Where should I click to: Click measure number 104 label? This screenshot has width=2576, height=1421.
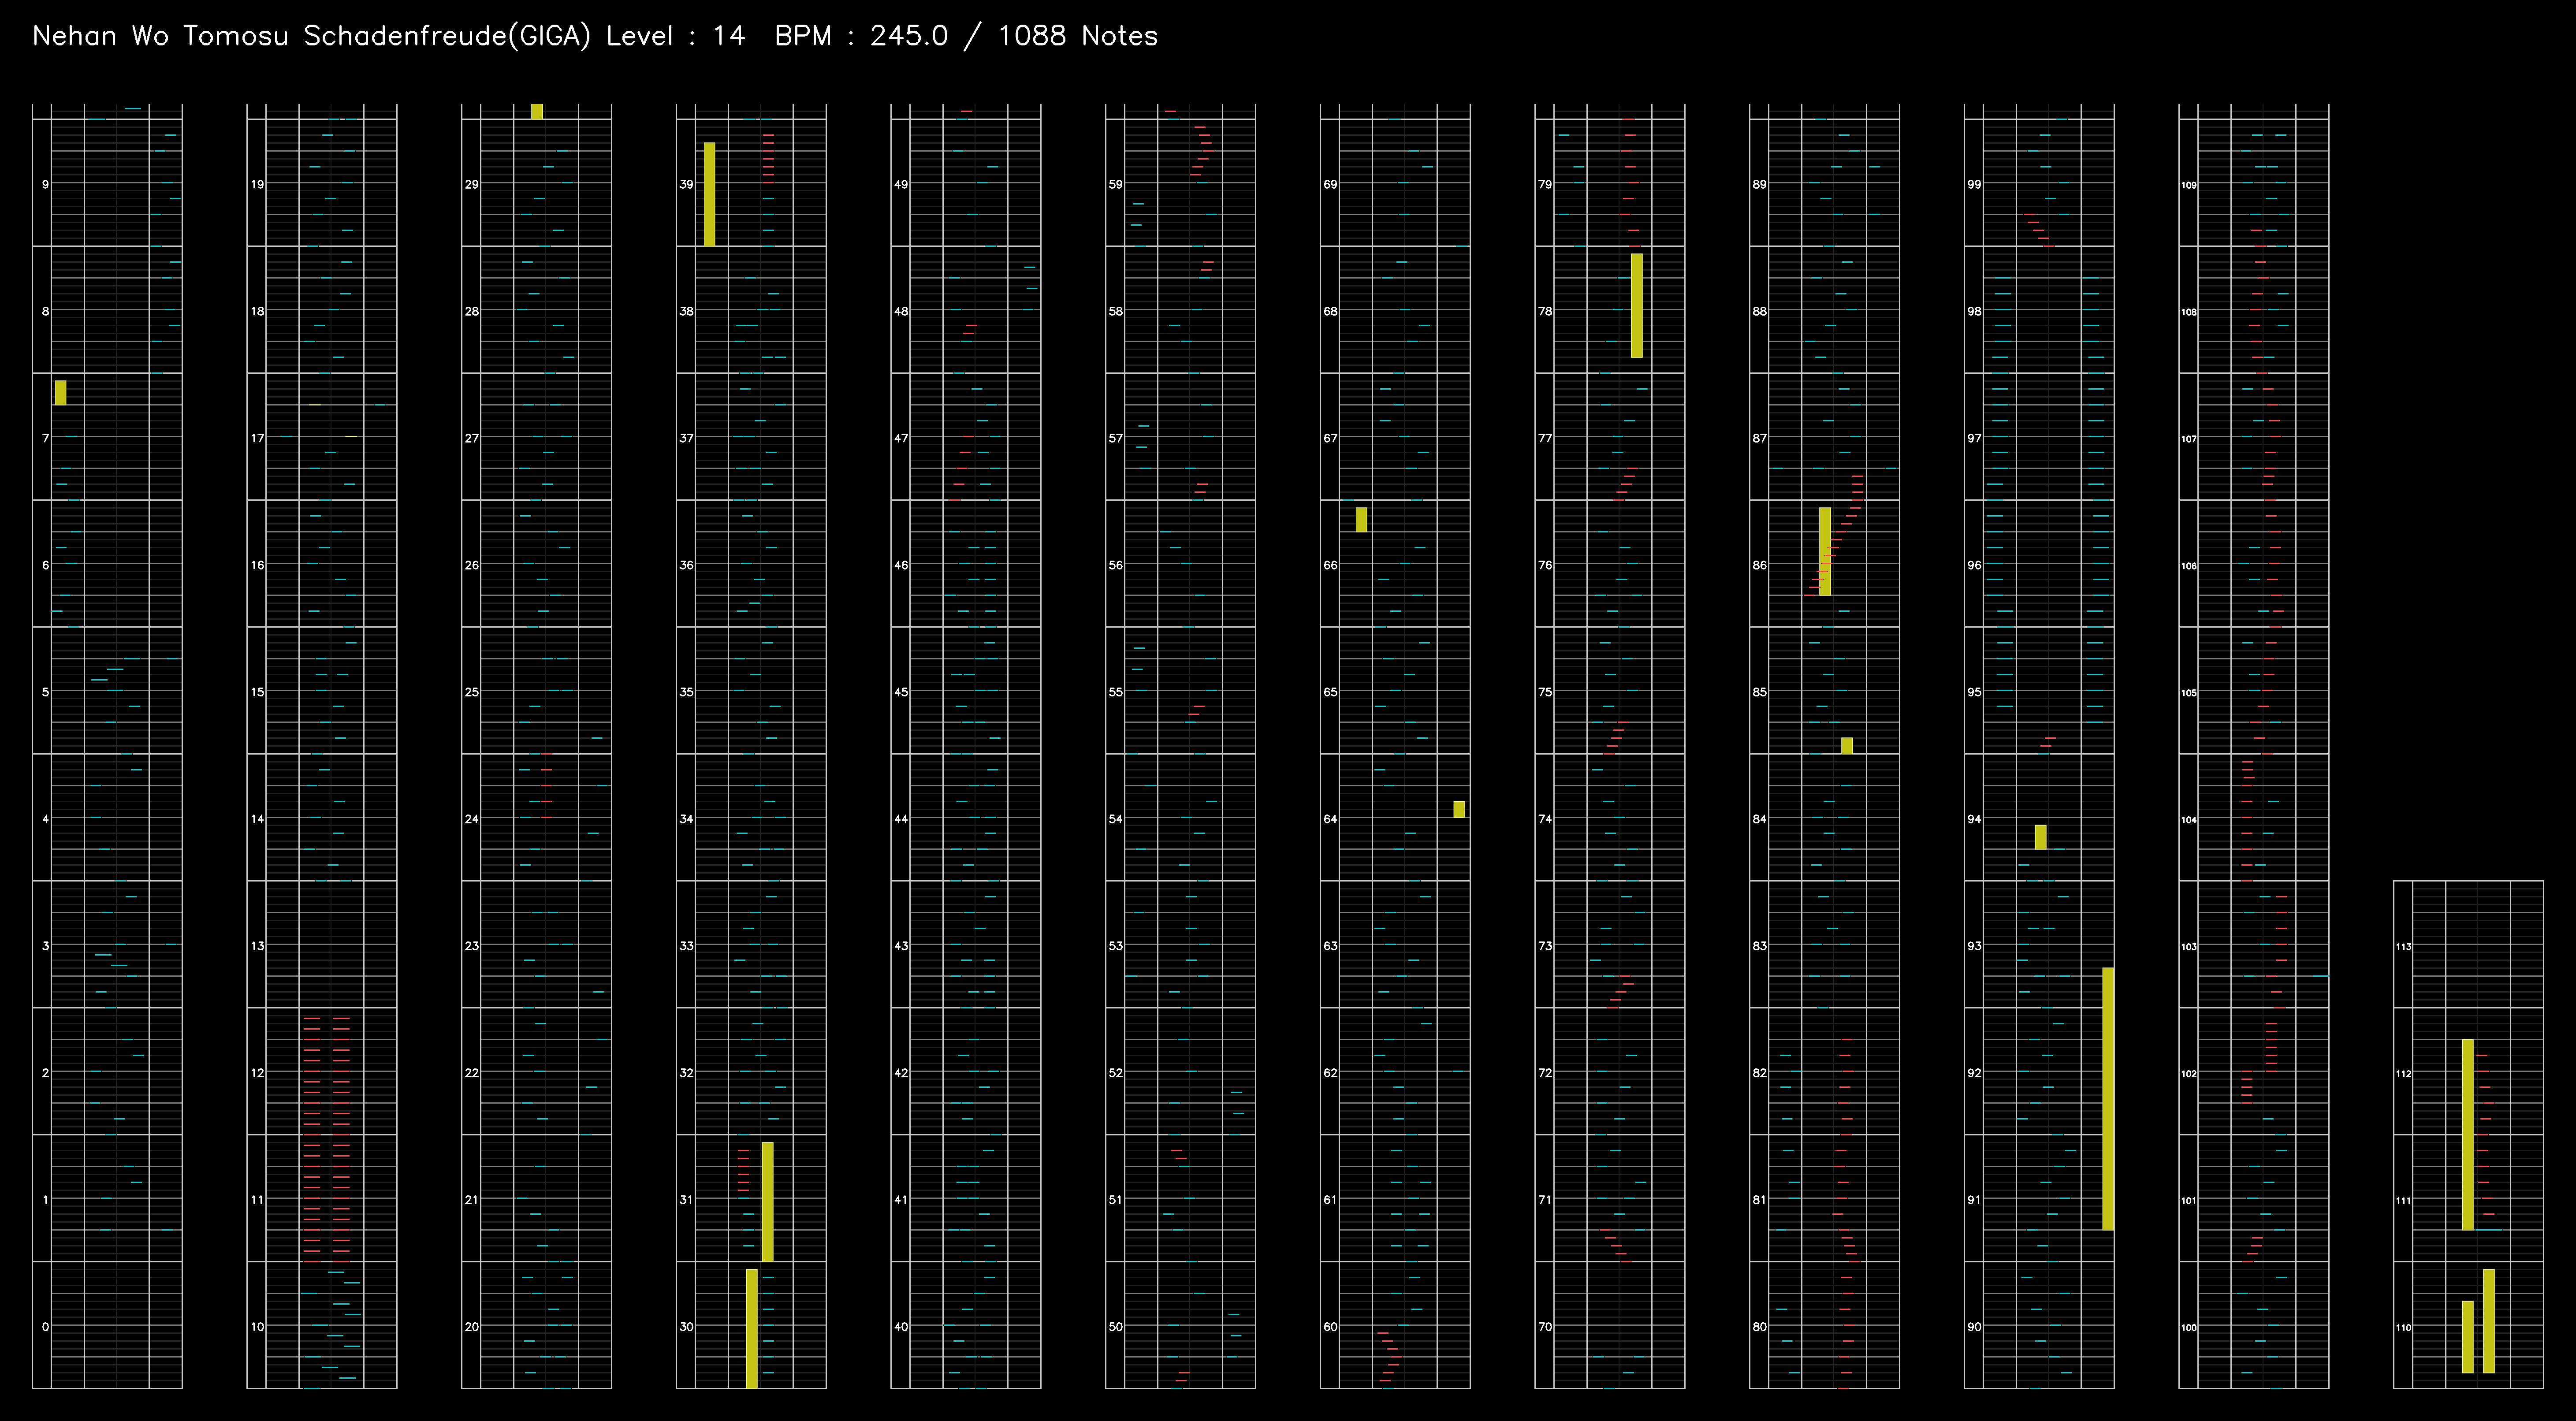pyautogui.click(x=2189, y=820)
